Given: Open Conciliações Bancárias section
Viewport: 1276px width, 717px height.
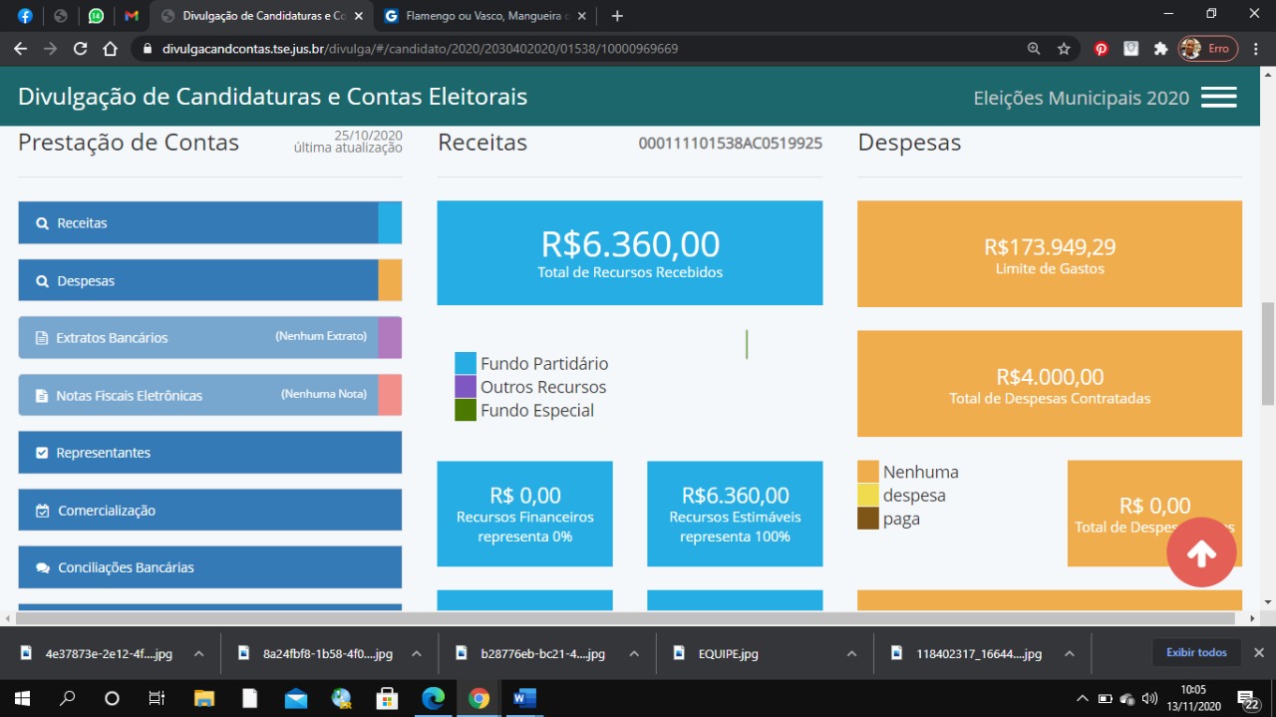Looking at the screenshot, I should (x=209, y=567).
